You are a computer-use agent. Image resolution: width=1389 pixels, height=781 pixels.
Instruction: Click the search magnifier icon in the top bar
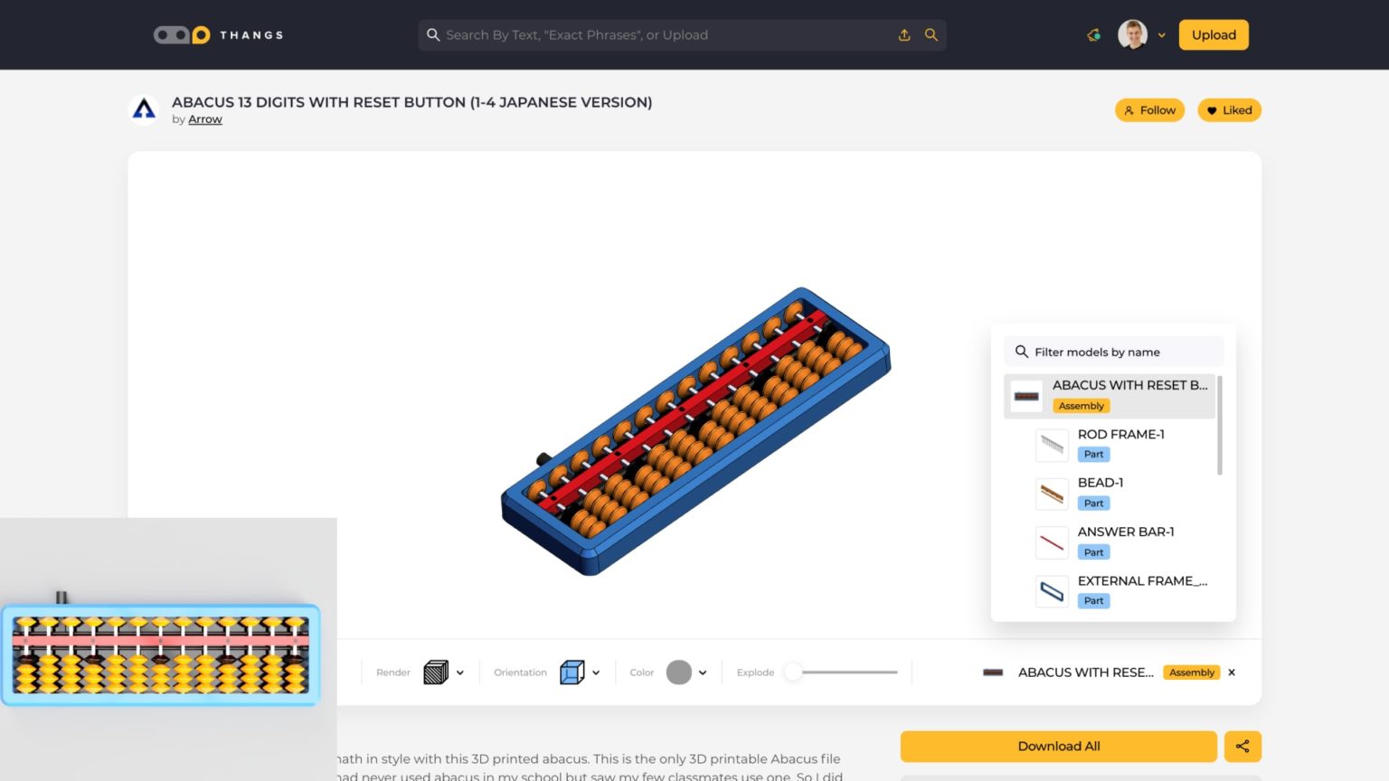point(931,34)
